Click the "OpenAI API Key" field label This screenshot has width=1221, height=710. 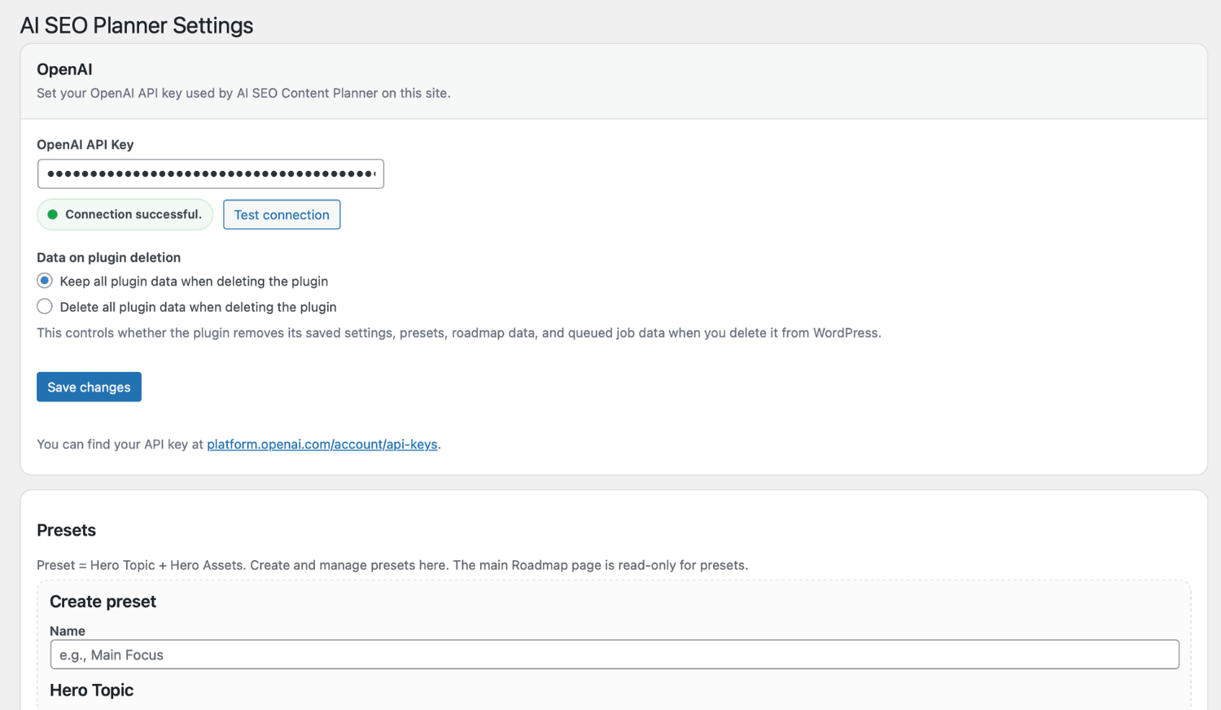(85, 145)
